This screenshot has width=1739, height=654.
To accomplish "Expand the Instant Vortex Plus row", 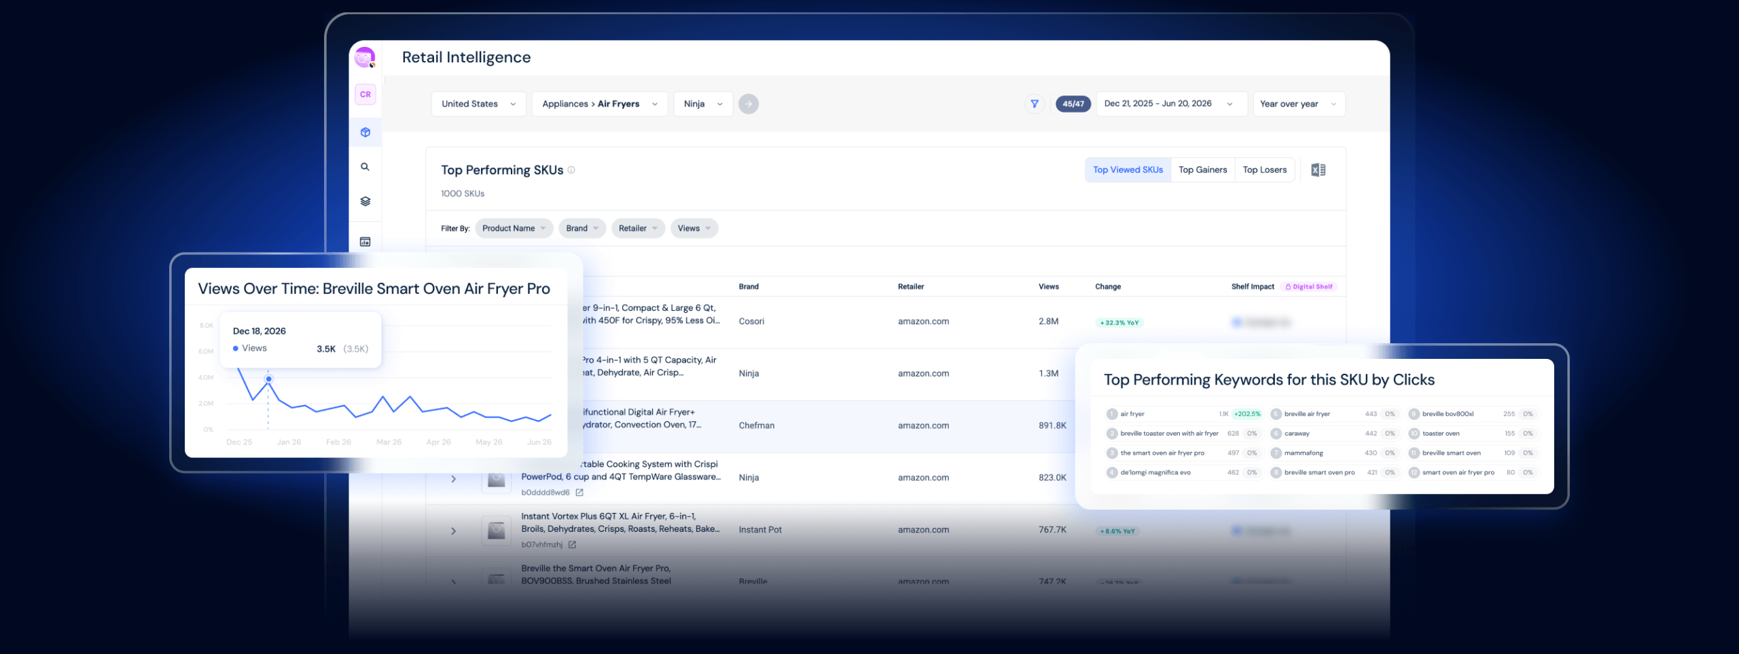I will (454, 531).
